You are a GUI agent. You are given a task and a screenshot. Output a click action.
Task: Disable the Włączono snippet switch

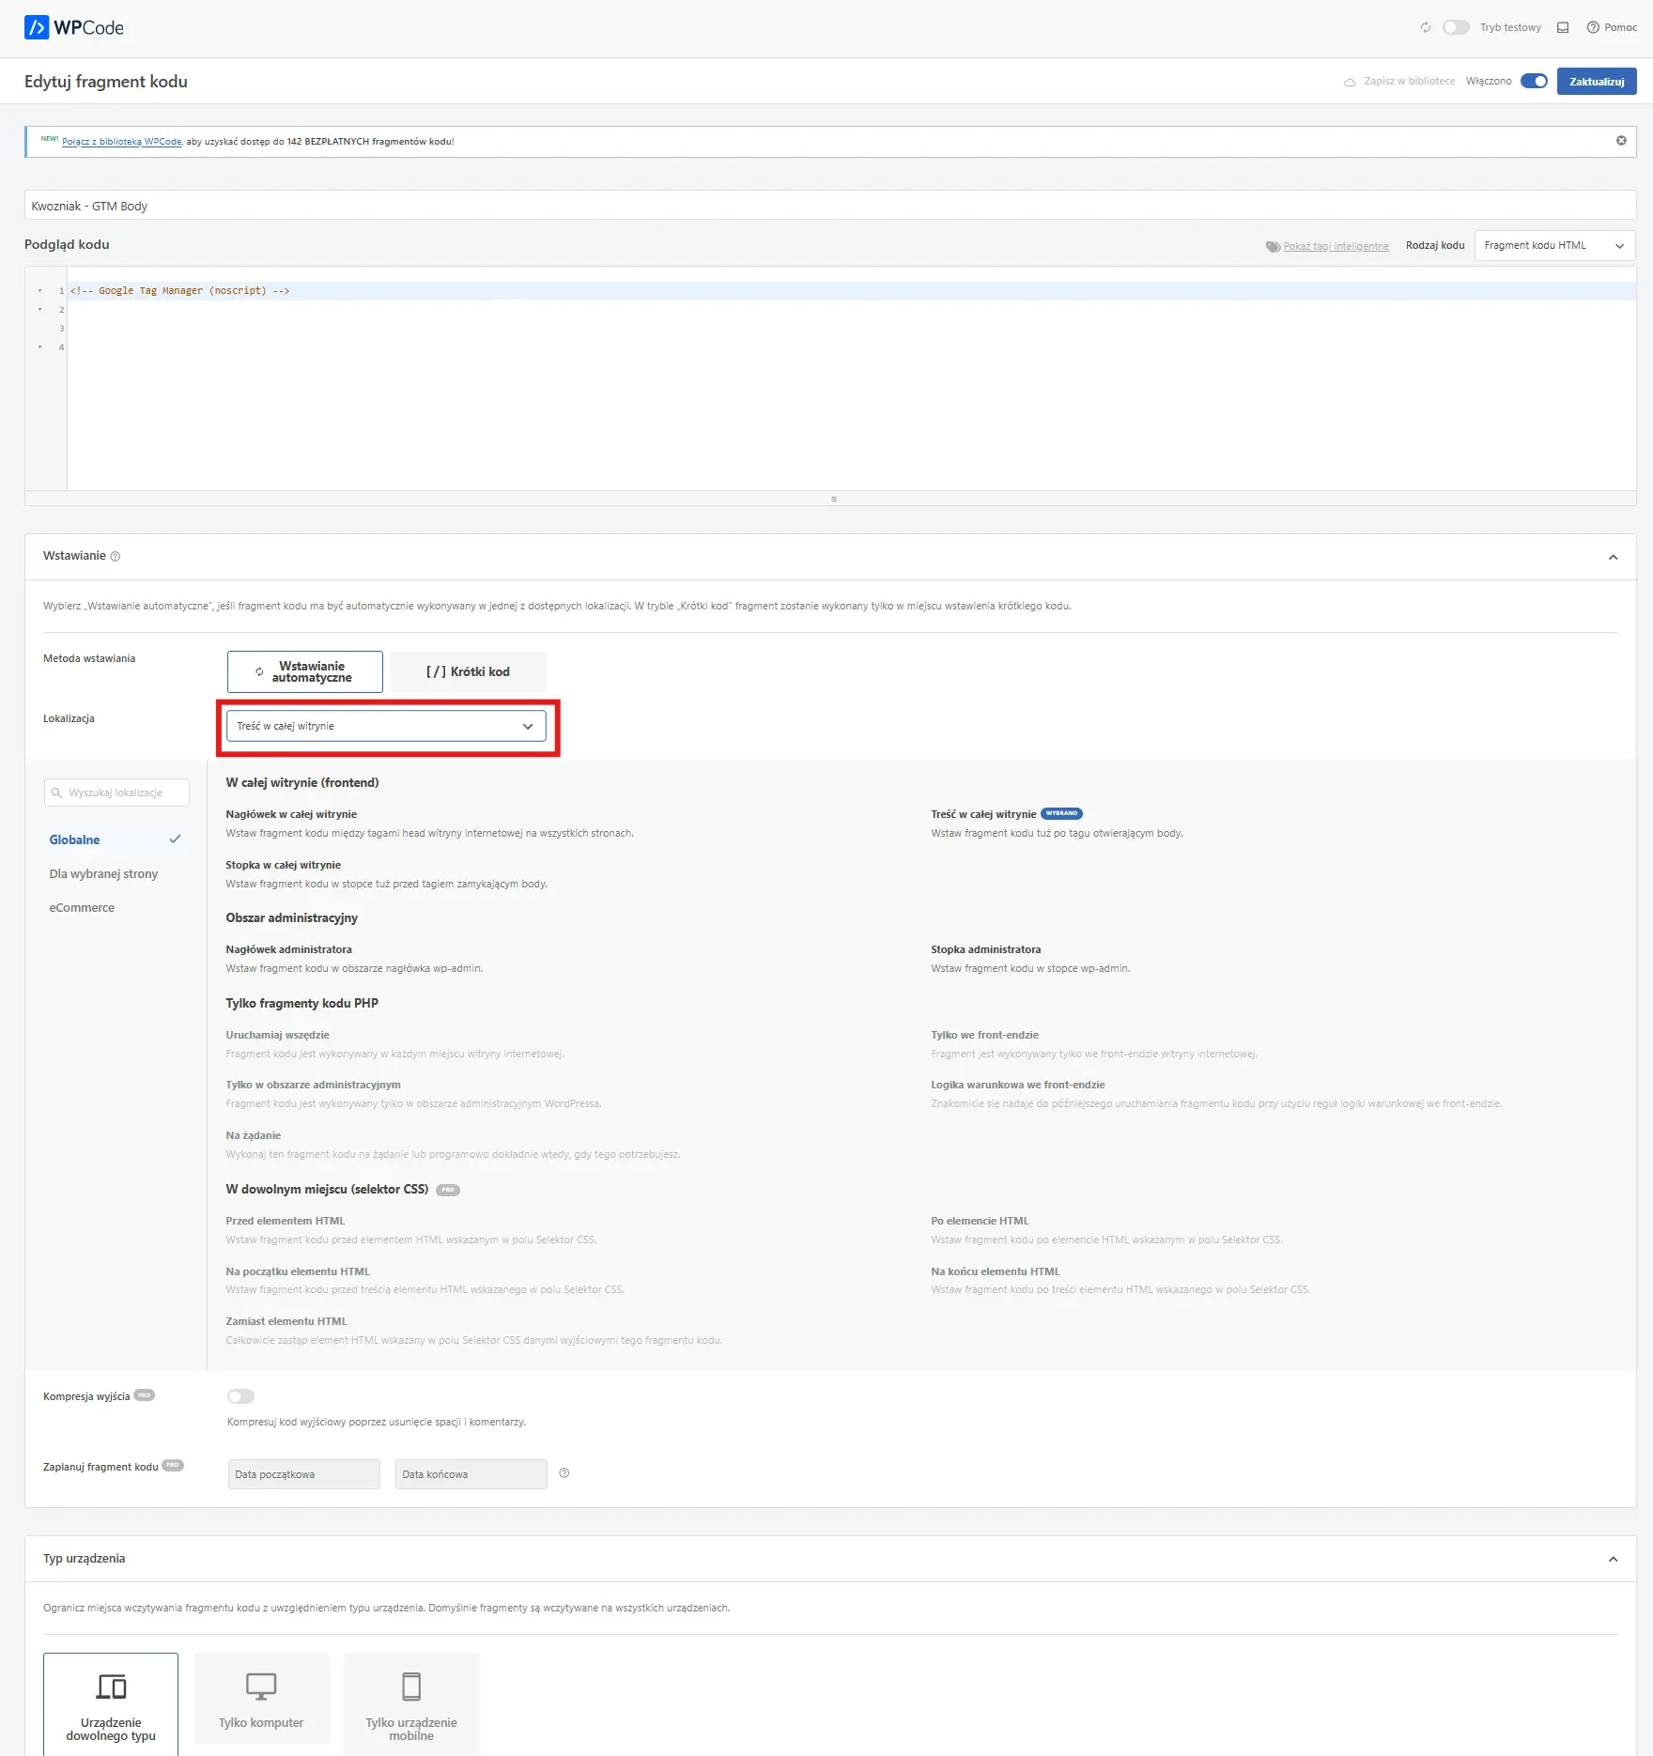pyautogui.click(x=1534, y=82)
